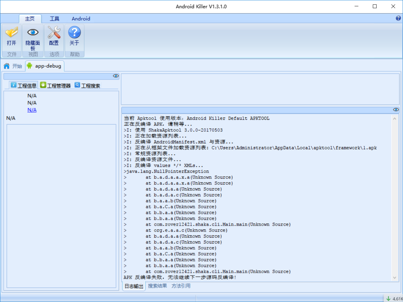Image resolution: width=403 pixels, height=302 pixels.
Task: Click the log output scrollbar down arrow
Action: pos(395,278)
